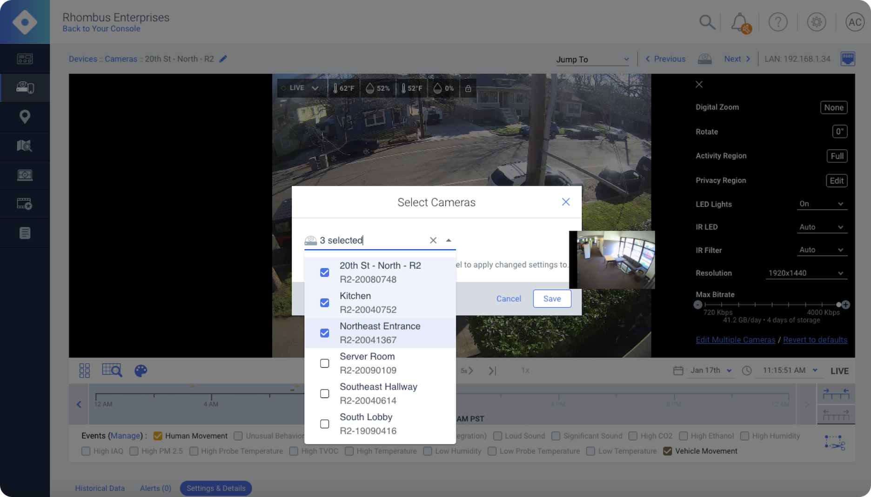The height and width of the screenshot is (497, 871).
Task: Click the Revert to defaults link
Action: coord(815,340)
